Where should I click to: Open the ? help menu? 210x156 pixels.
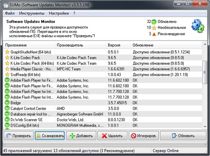pyautogui.click(x=74, y=13)
